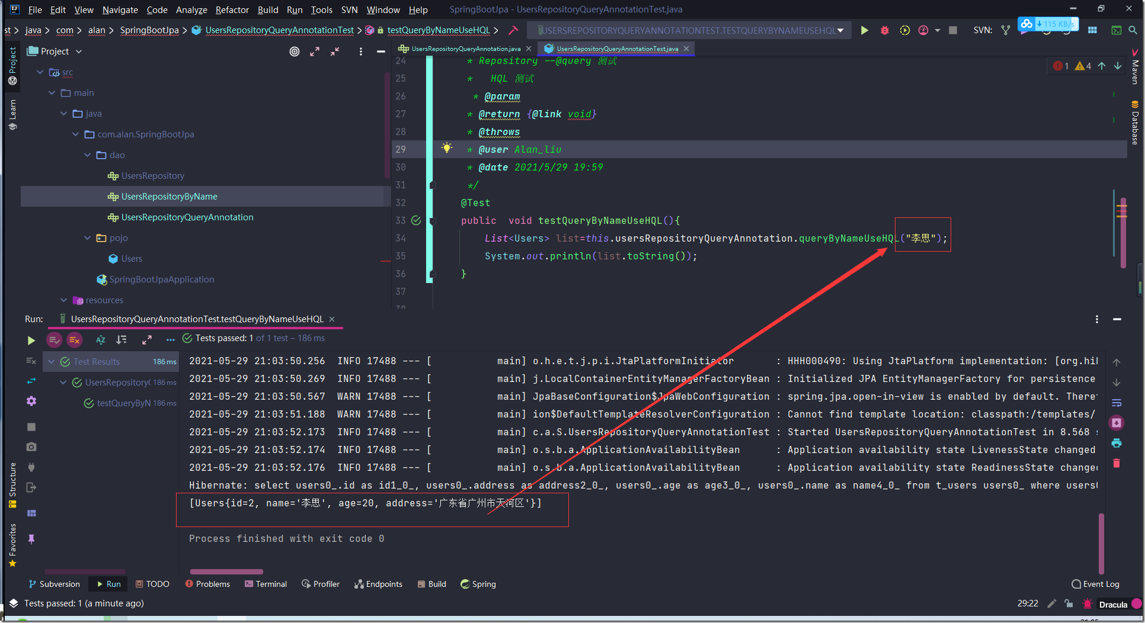Viewport: 1145px width, 623px height.
Task: Expand all in Project panel
Action: pyautogui.click(x=315, y=52)
